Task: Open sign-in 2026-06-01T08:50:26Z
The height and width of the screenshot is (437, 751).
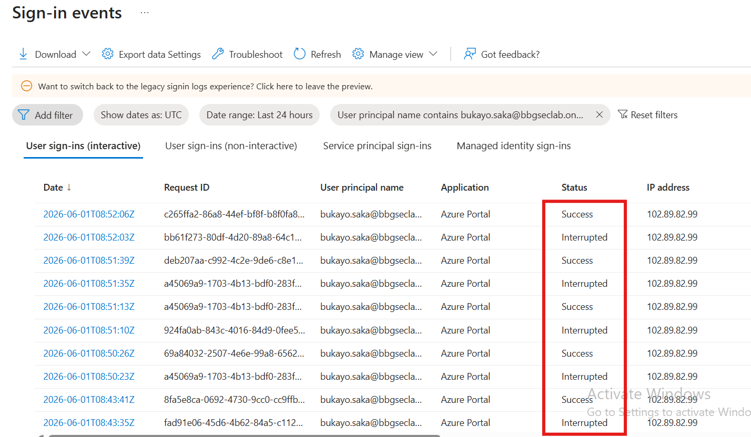Action: (x=89, y=353)
